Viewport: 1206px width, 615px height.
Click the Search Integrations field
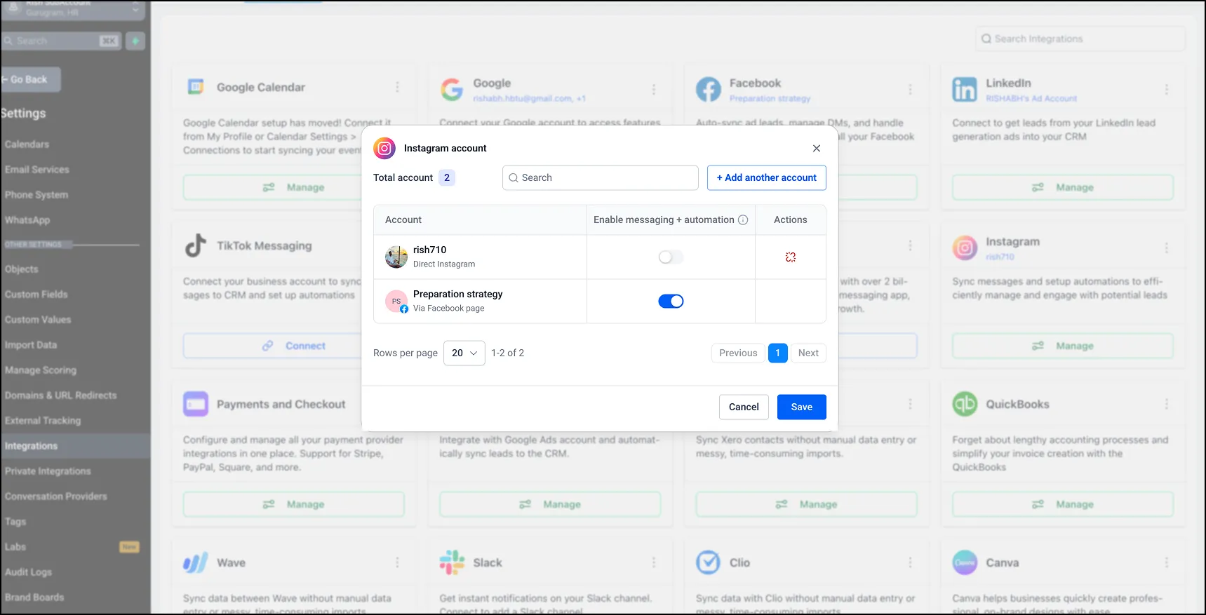coord(1080,39)
